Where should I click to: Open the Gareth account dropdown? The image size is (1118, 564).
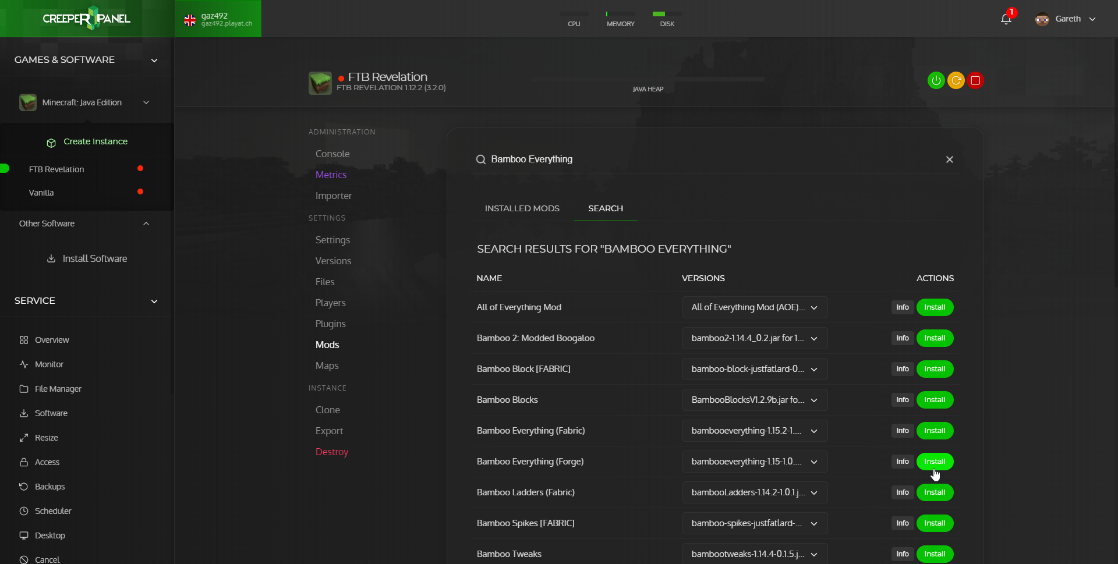1092,19
